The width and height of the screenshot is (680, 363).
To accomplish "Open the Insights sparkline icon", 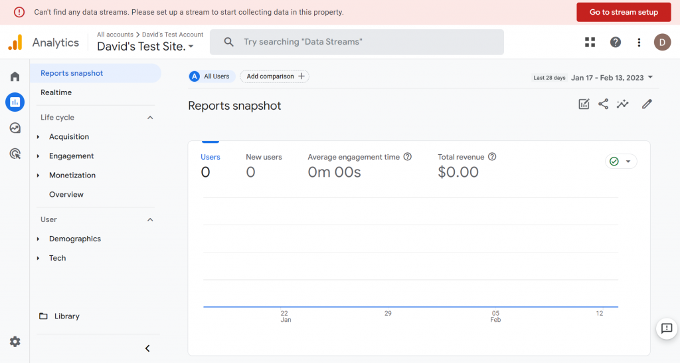I will pyautogui.click(x=622, y=104).
